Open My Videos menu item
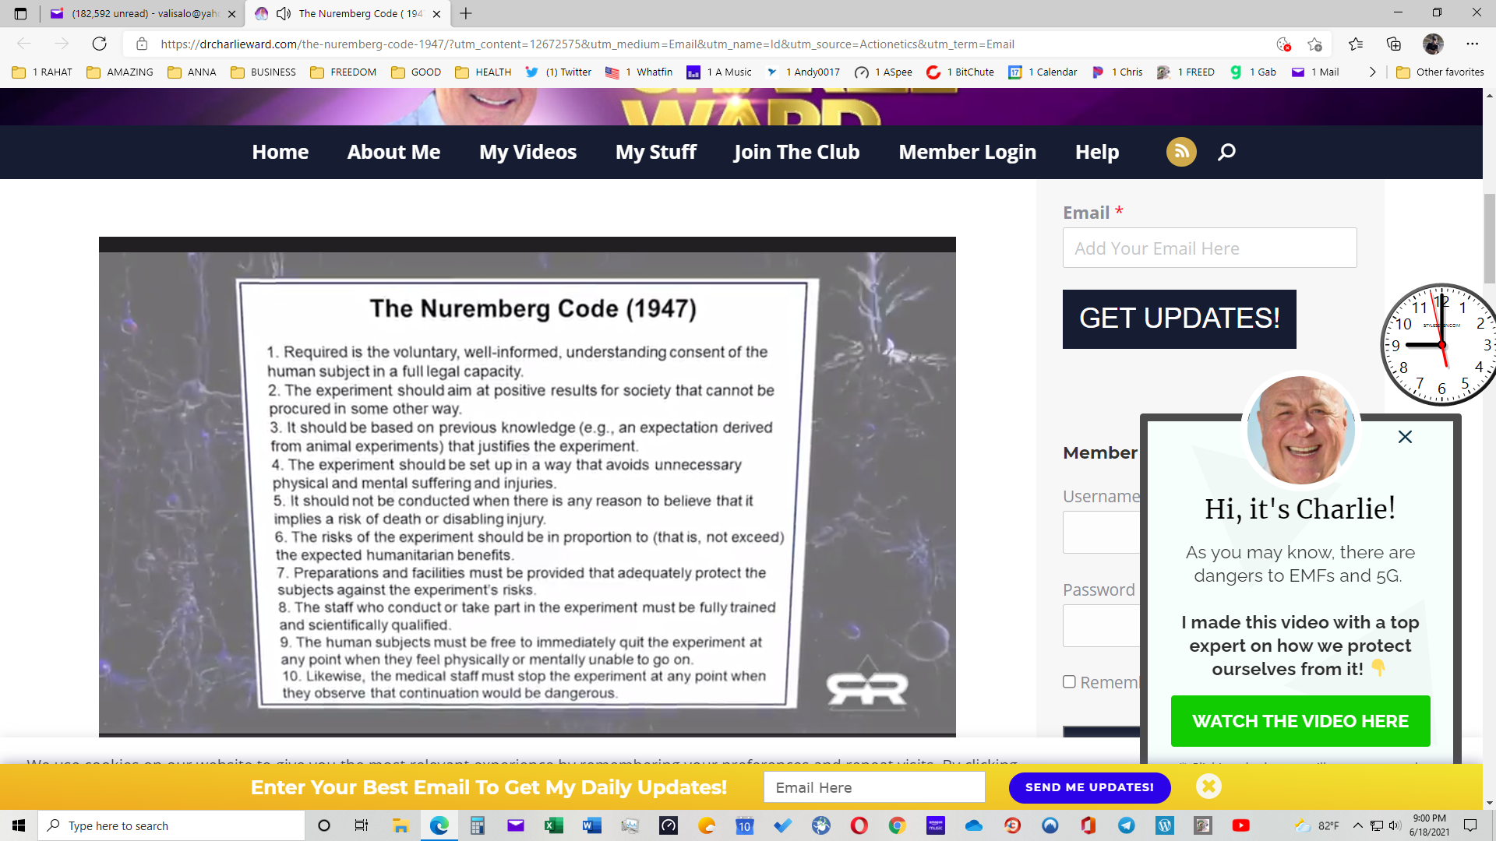Image resolution: width=1496 pixels, height=841 pixels. pos(527,152)
